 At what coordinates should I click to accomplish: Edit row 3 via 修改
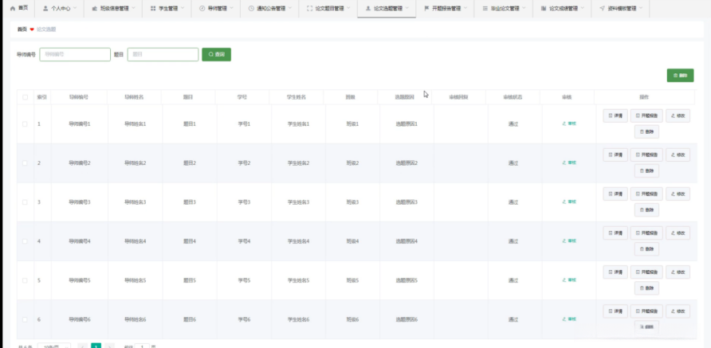[x=678, y=194]
